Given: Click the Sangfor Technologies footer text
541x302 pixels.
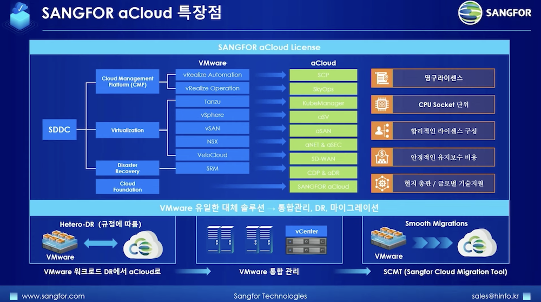Looking at the screenshot, I should point(270,296).
